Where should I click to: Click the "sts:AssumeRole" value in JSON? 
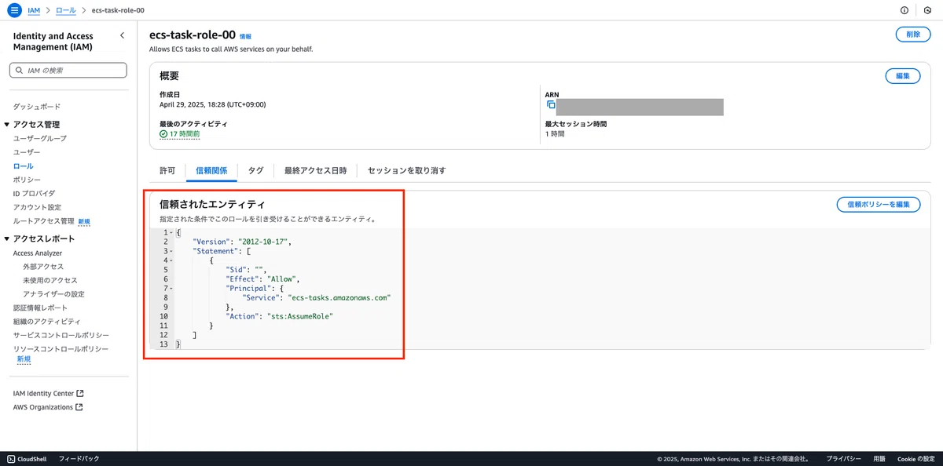pyautogui.click(x=299, y=315)
